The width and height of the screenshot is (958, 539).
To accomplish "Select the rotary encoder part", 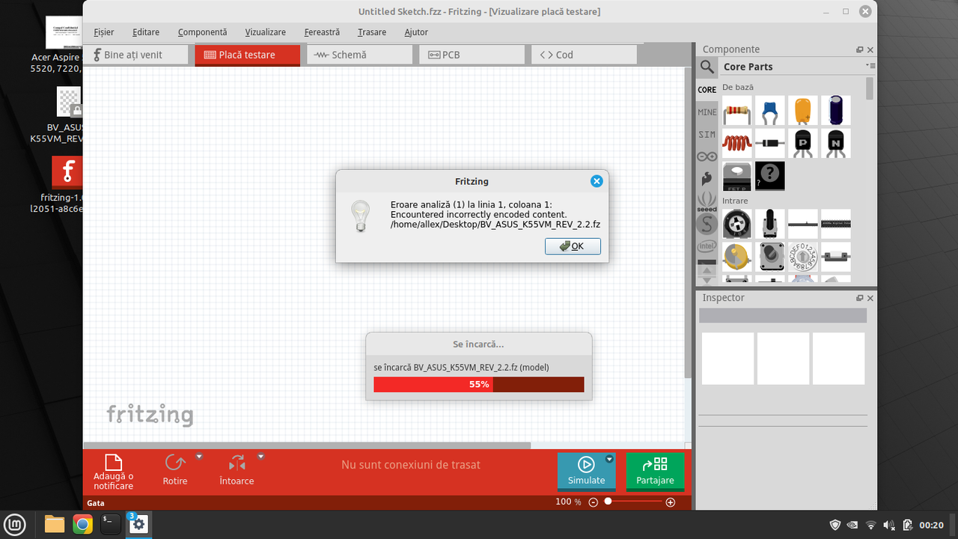I will pyautogui.click(x=770, y=257).
